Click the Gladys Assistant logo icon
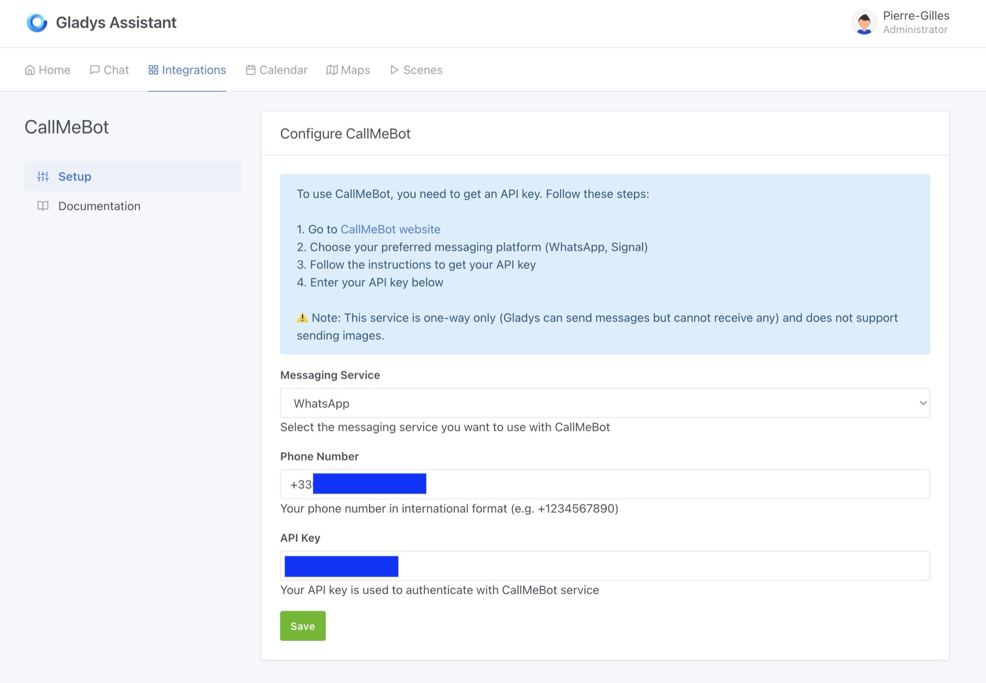 [x=37, y=23]
